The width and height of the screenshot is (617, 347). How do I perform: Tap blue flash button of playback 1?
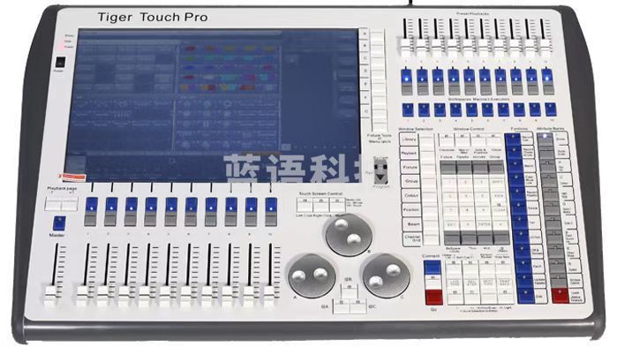[92, 206]
